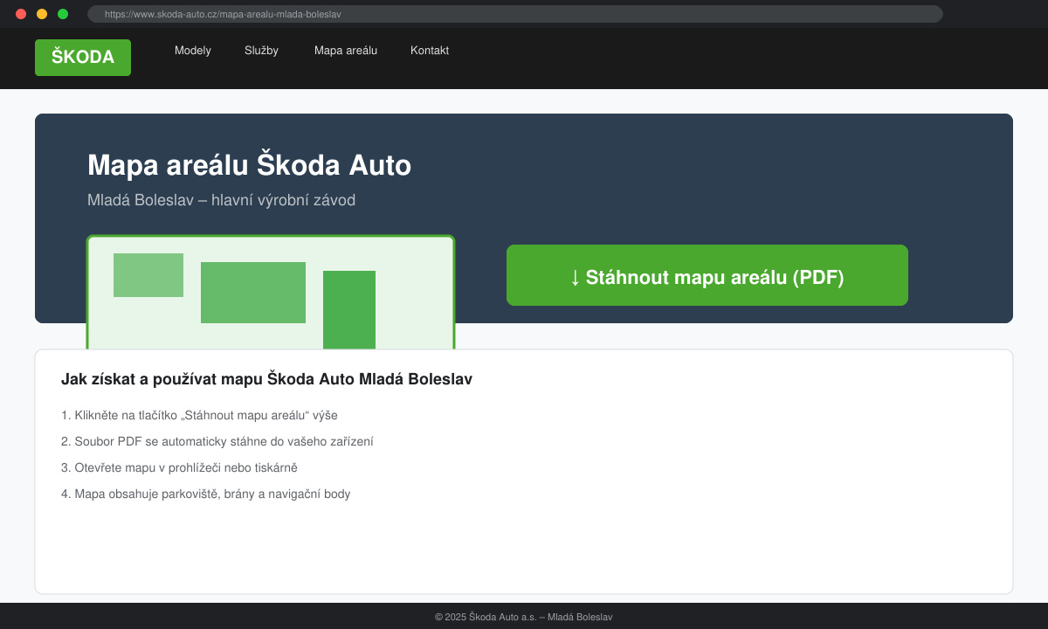Viewport: 1048px width, 629px height.
Task: Select step 3 "Otevřete mapu v prohlížeči"
Action: coord(179,467)
